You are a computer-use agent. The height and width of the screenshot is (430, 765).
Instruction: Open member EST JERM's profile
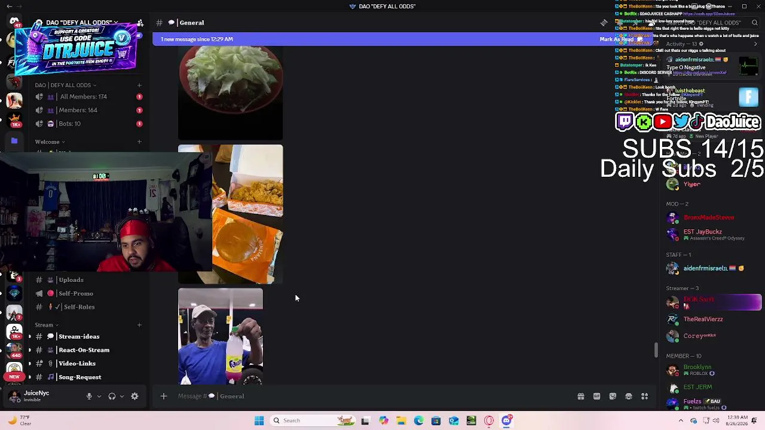[x=713, y=388]
